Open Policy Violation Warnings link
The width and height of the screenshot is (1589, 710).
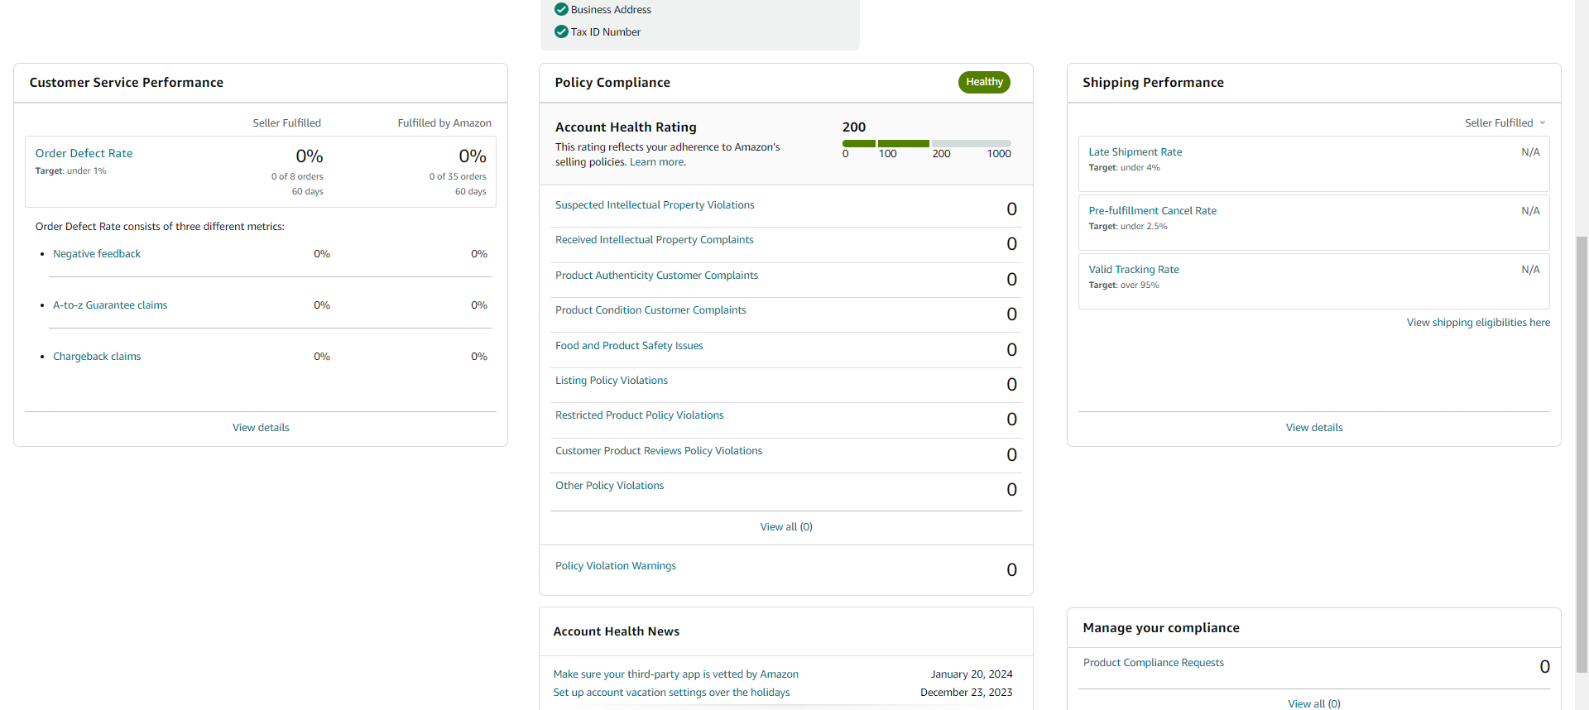pyautogui.click(x=616, y=566)
